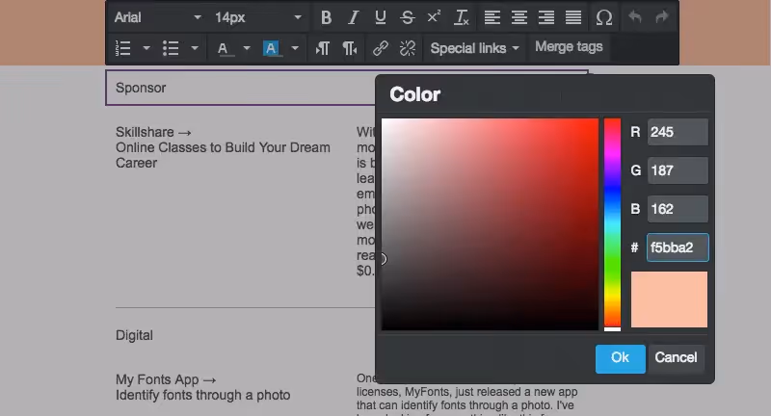771x416 pixels.
Task: Click 'Career' text under Skillshare
Action: pos(136,163)
